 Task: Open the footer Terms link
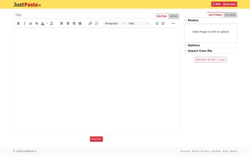[195, 151]
